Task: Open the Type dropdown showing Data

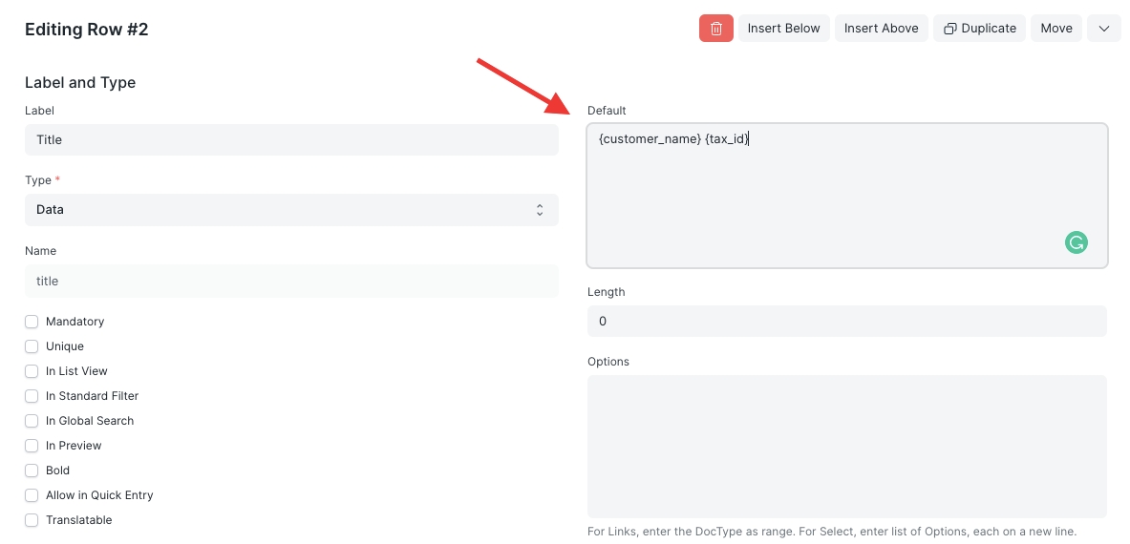Action: pyautogui.click(x=291, y=210)
